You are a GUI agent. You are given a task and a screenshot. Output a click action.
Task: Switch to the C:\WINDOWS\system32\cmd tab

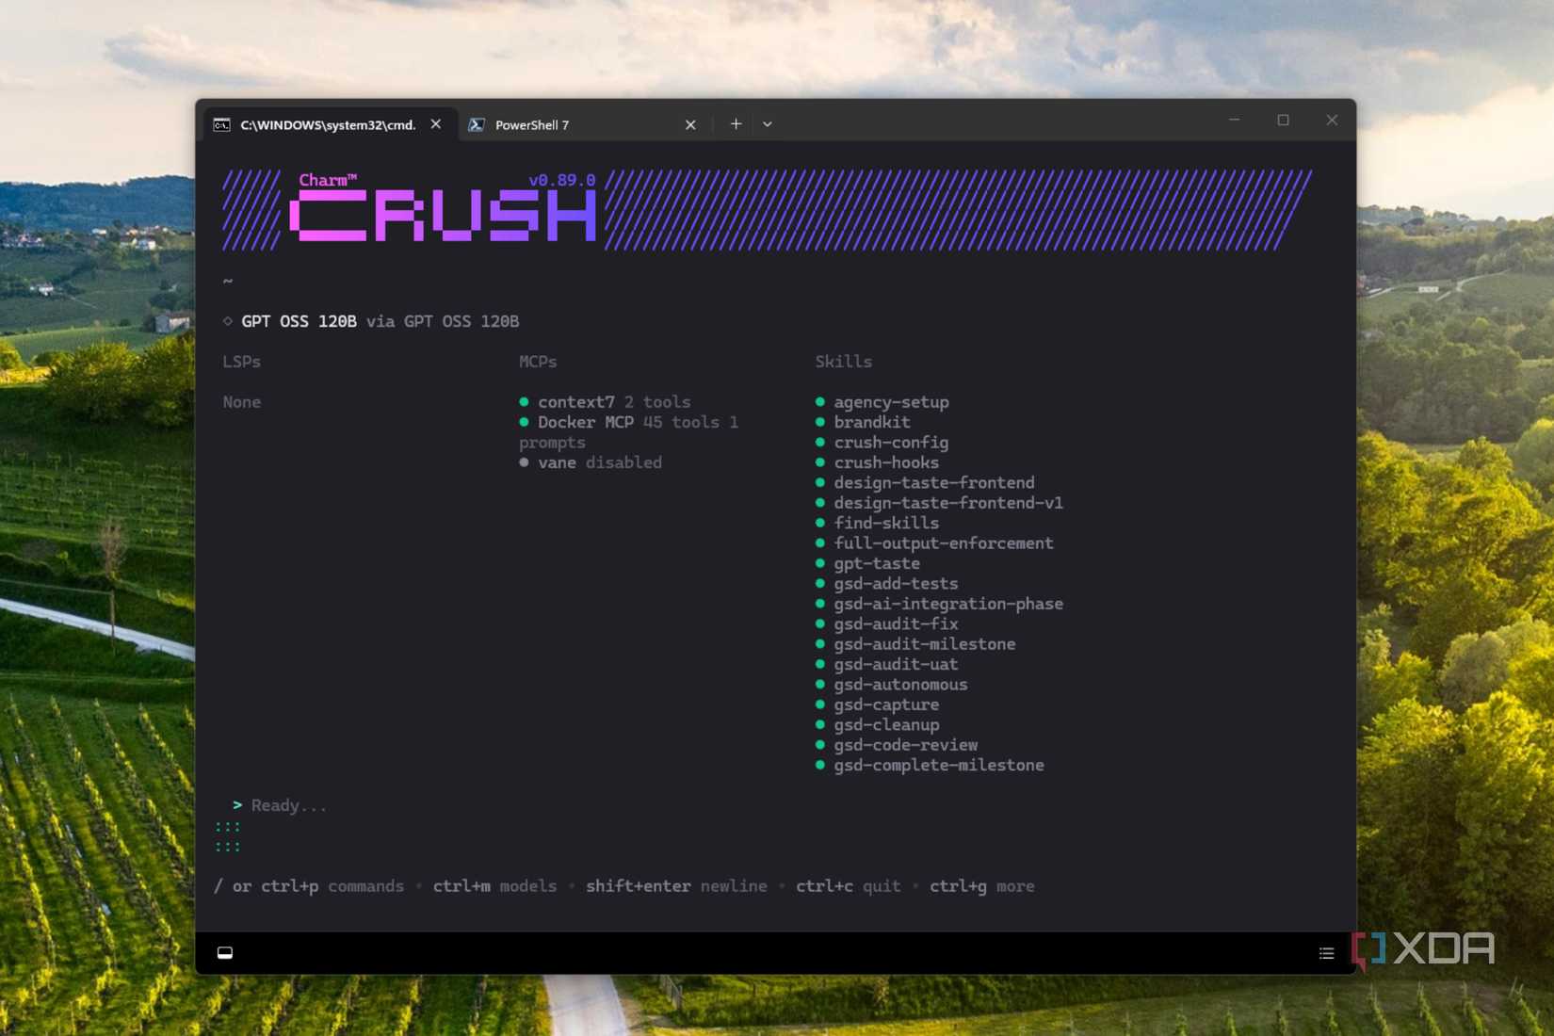(x=328, y=124)
